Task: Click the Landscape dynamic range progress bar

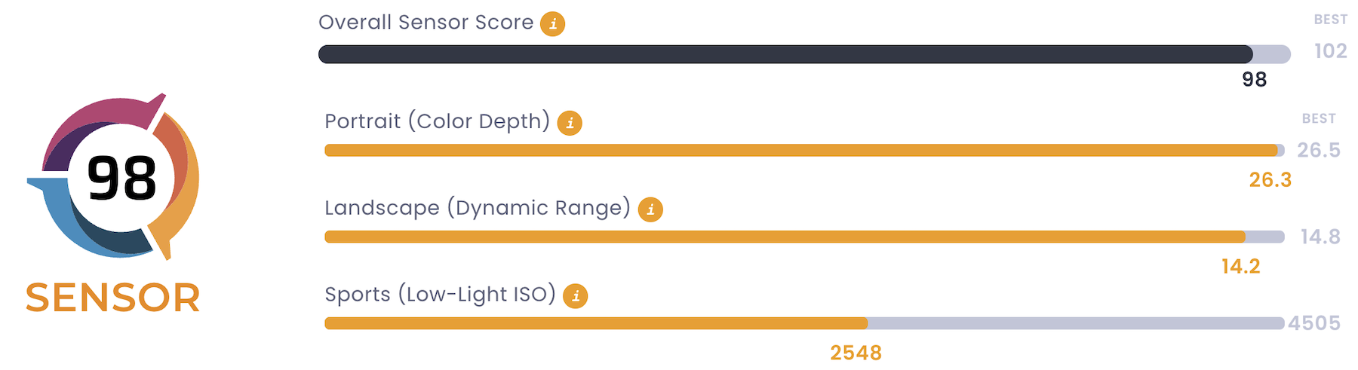Action: coord(785,237)
